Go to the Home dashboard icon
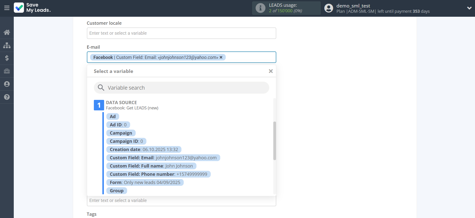475x218 pixels. click(7, 32)
